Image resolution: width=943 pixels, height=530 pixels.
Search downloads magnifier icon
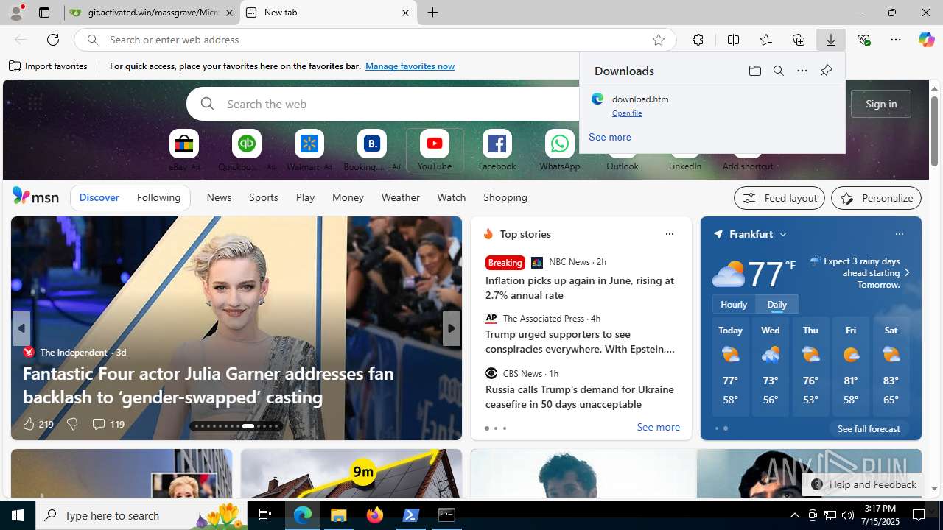tap(778, 71)
